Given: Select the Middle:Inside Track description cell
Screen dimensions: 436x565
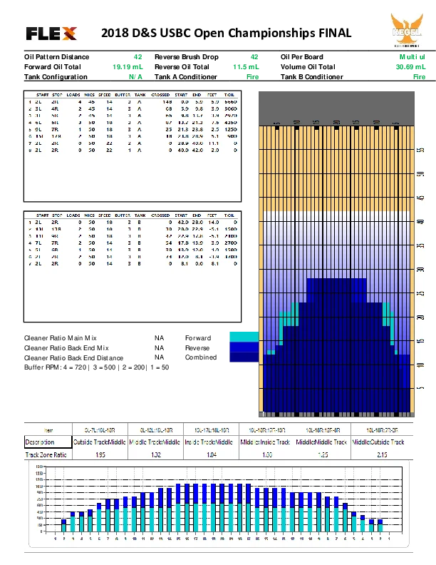Looking at the screenshot, I should coord(265,442).
